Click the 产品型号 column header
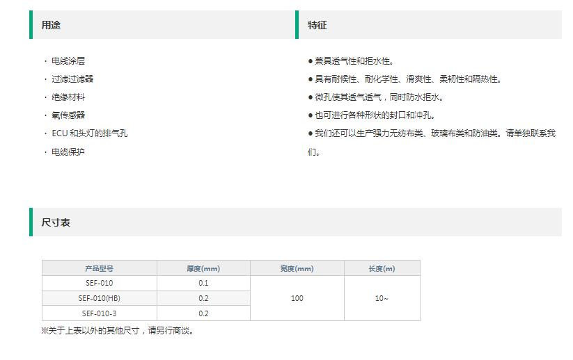 100,268
